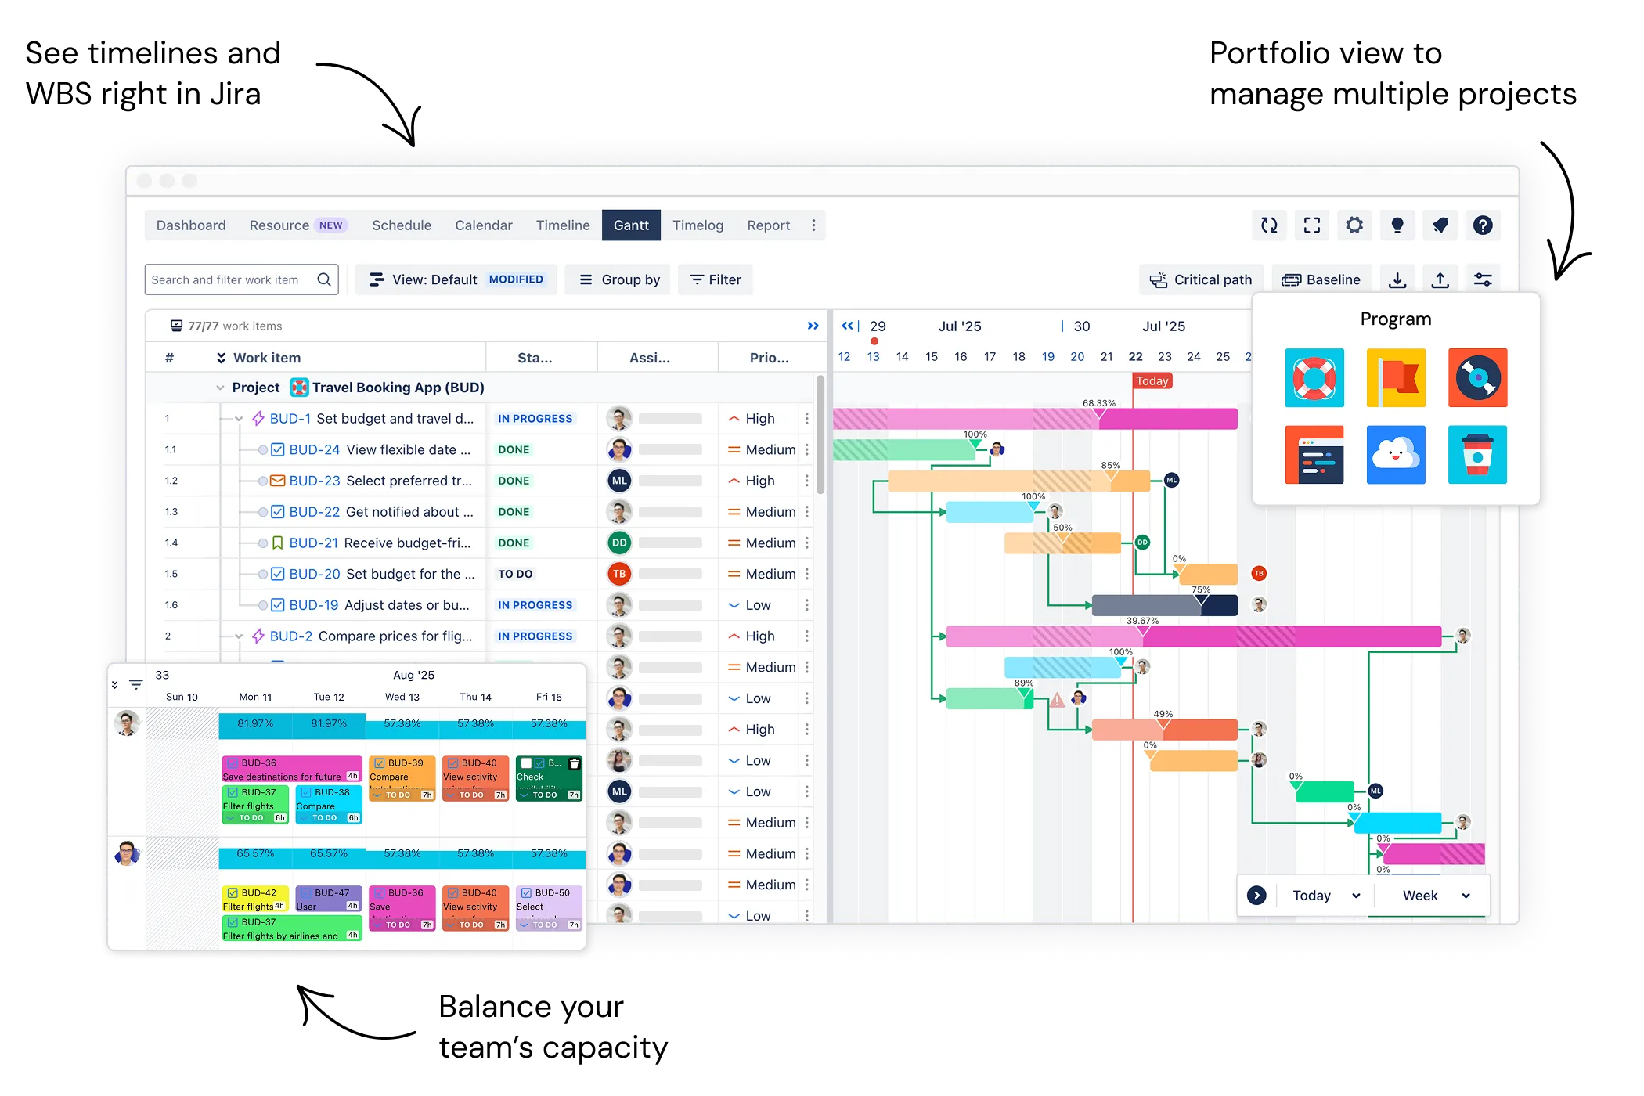This screenshot has width=1644, height=1096.
Task: Collapse the BUD-2 epic row
Action: pyautogui.click(x=239, y=636)
